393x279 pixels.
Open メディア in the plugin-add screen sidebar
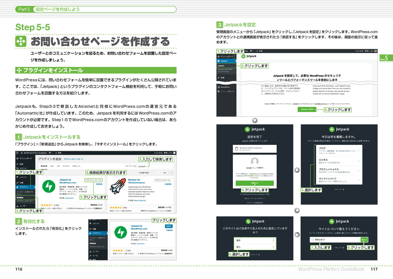(x=21, y=168)
